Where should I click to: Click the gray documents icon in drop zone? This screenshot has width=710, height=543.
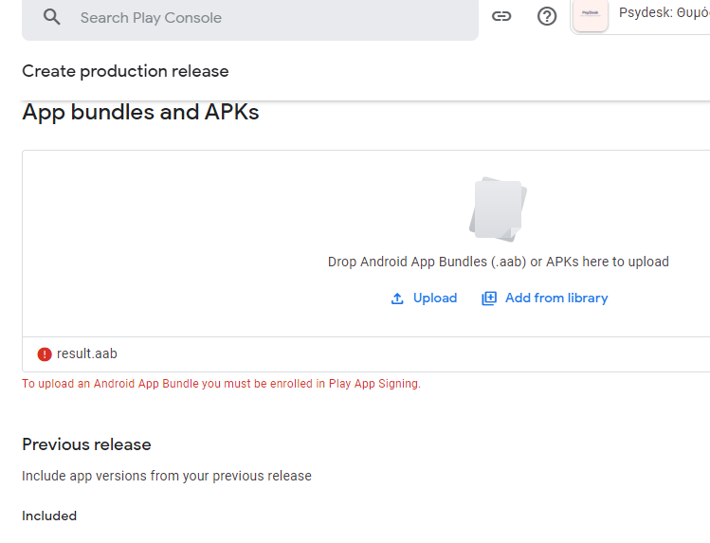tap(498, 208)
